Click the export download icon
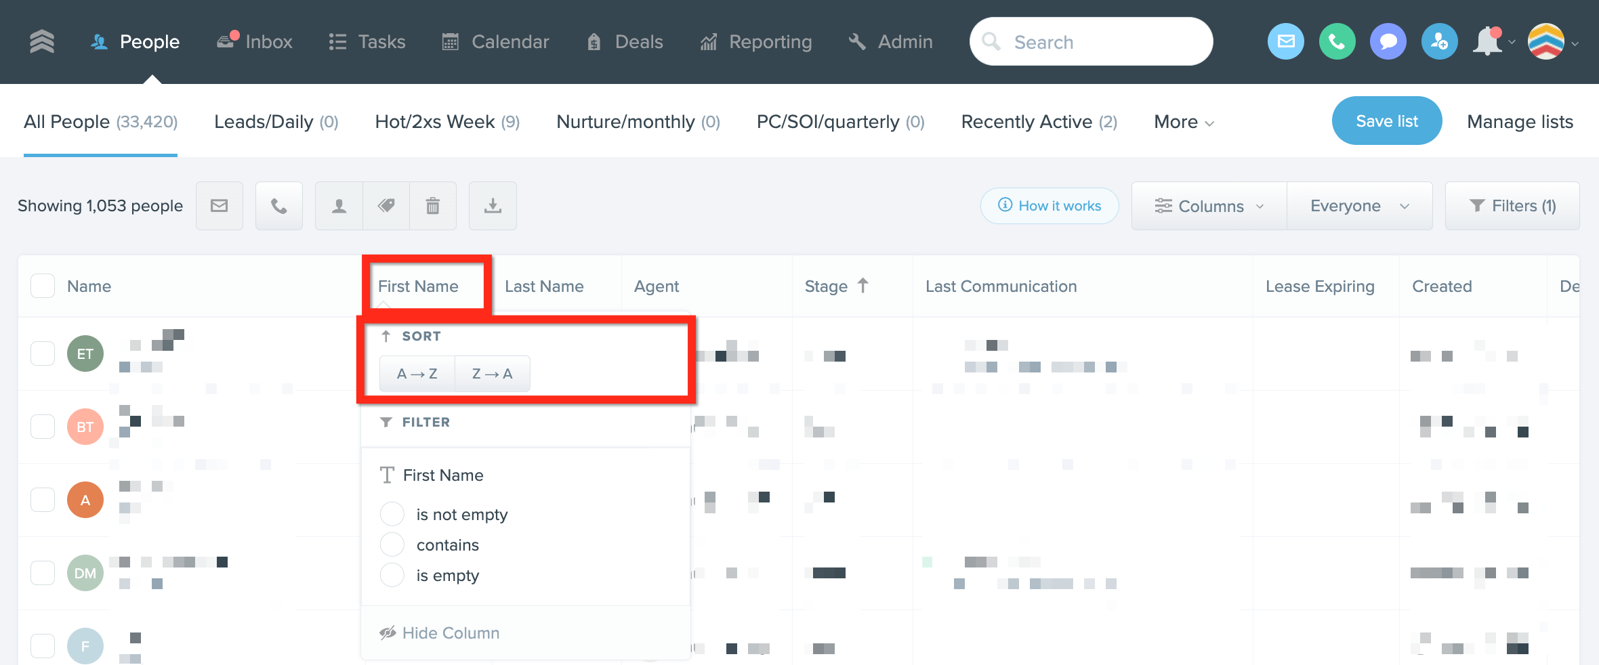The height and width of the screenshot is (665, 1599). pyautogui.click(x=493, y=205)
